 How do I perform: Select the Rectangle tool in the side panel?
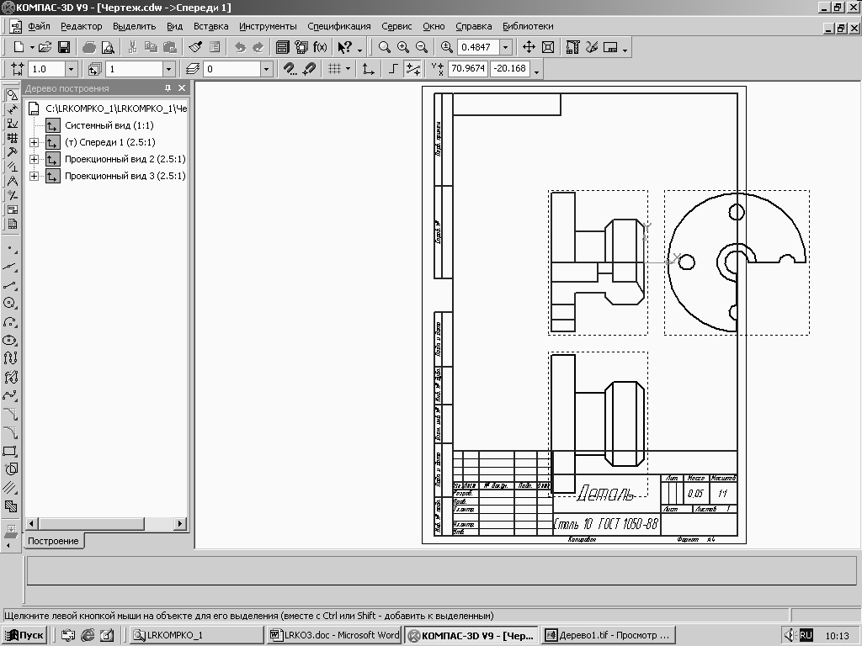coord(10,451)
